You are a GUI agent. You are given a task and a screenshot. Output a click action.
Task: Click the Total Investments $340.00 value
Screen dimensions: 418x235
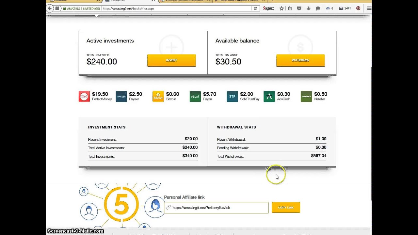click(x=190, y=156)
